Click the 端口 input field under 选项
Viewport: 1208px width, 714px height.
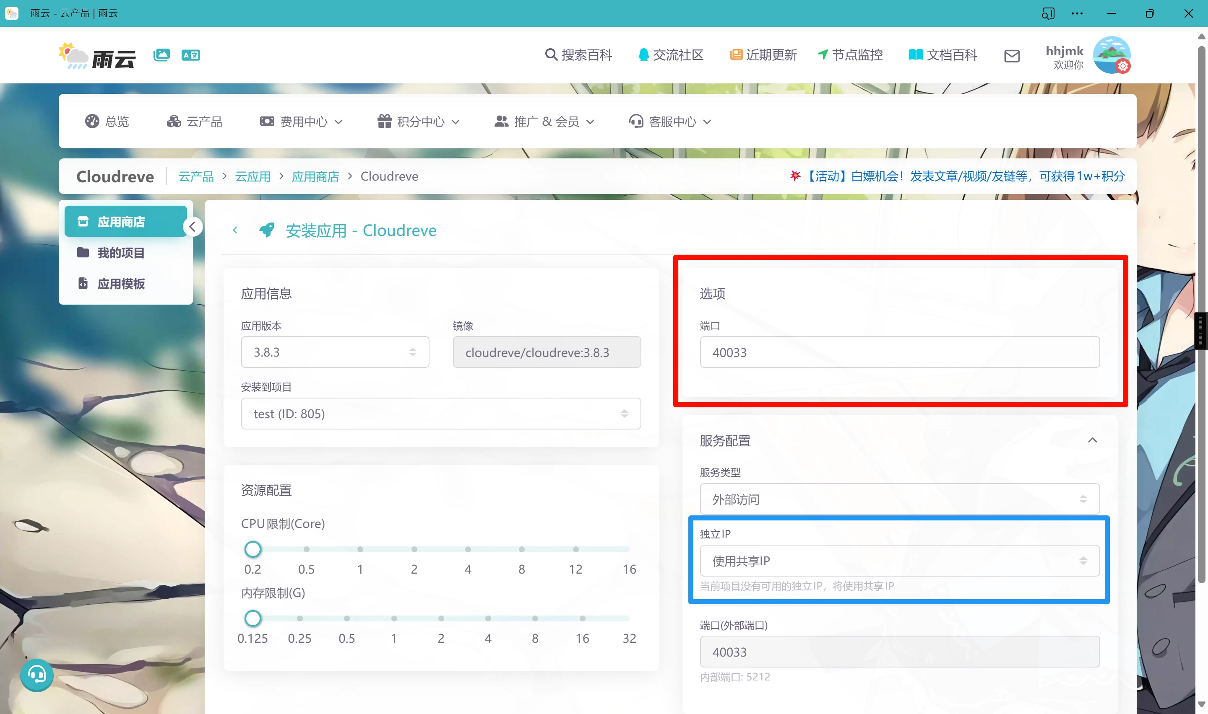[899, 352]
